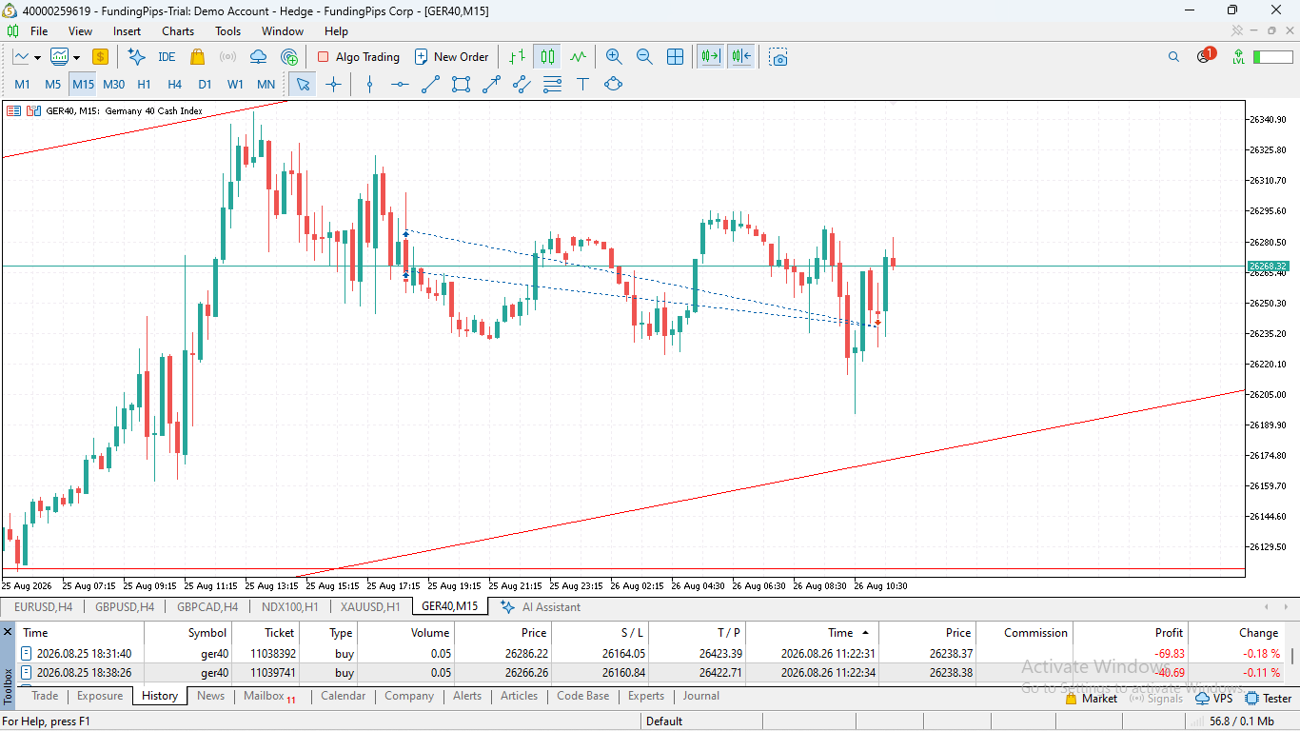Select the M5 timeframe

(53, 84)
